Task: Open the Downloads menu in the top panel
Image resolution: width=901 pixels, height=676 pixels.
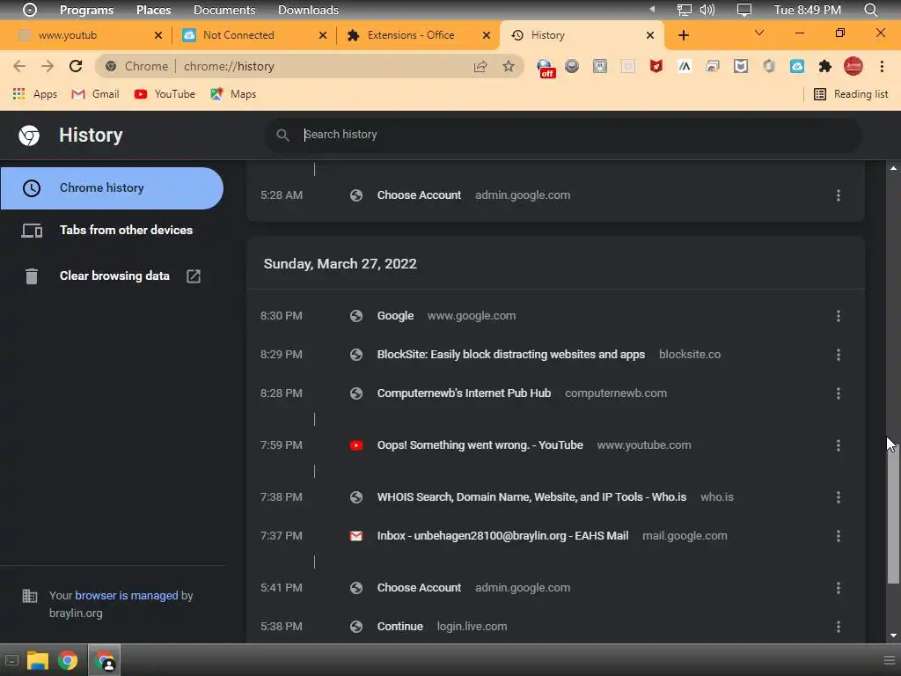Action: pyautogui.click(x=308, y=10)
